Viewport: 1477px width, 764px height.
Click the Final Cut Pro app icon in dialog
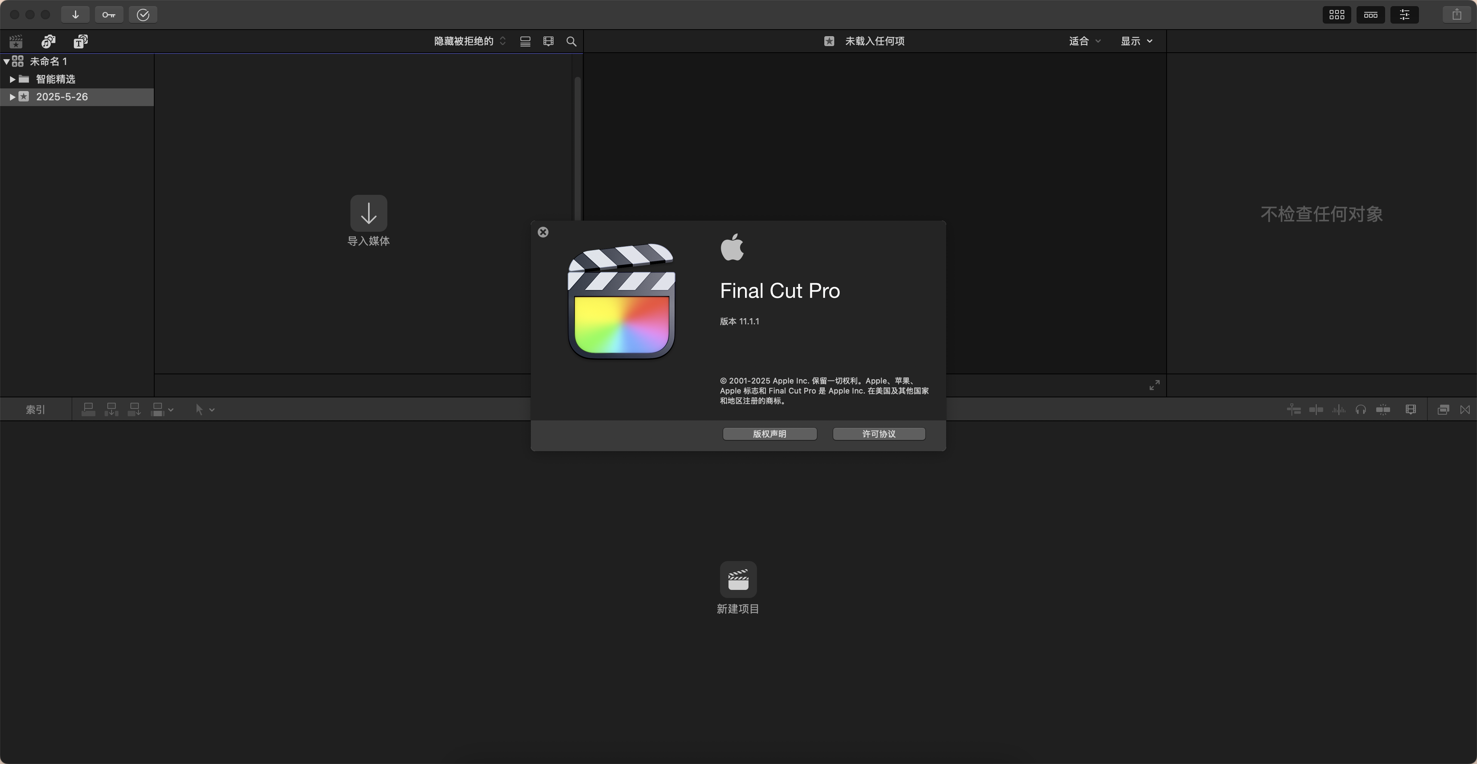tap(622, 301)
